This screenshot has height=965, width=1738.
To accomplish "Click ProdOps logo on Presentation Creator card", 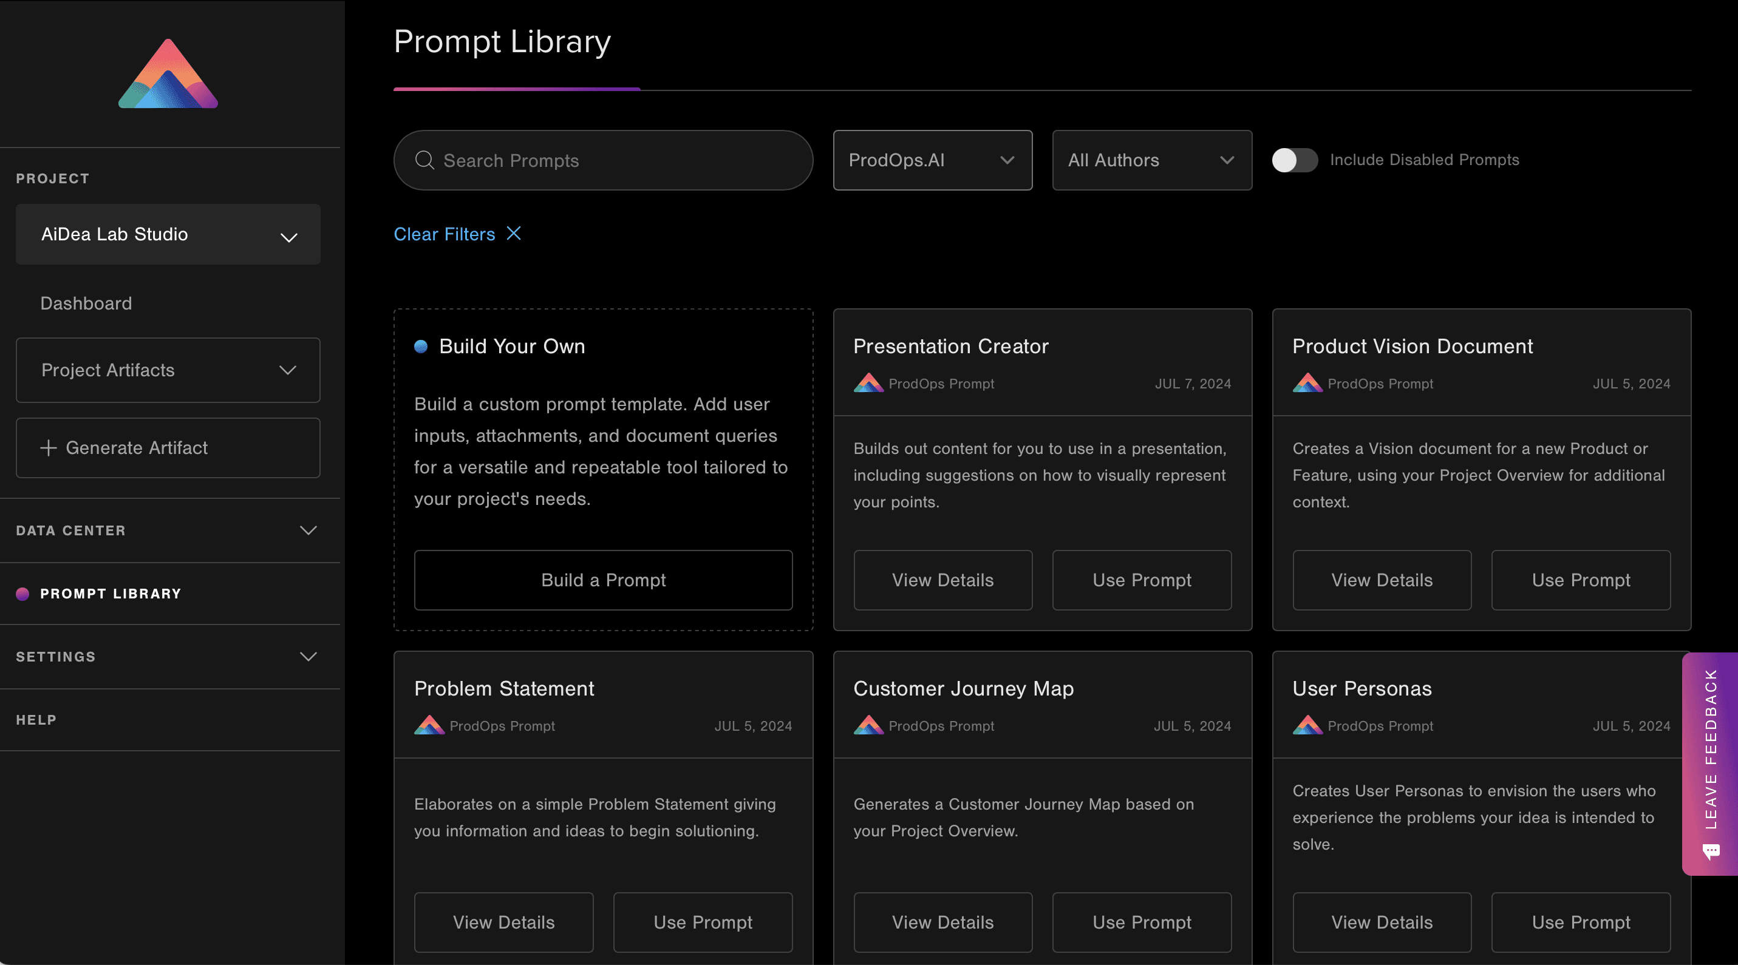I will pyautogui.click(x=868, y=383).
